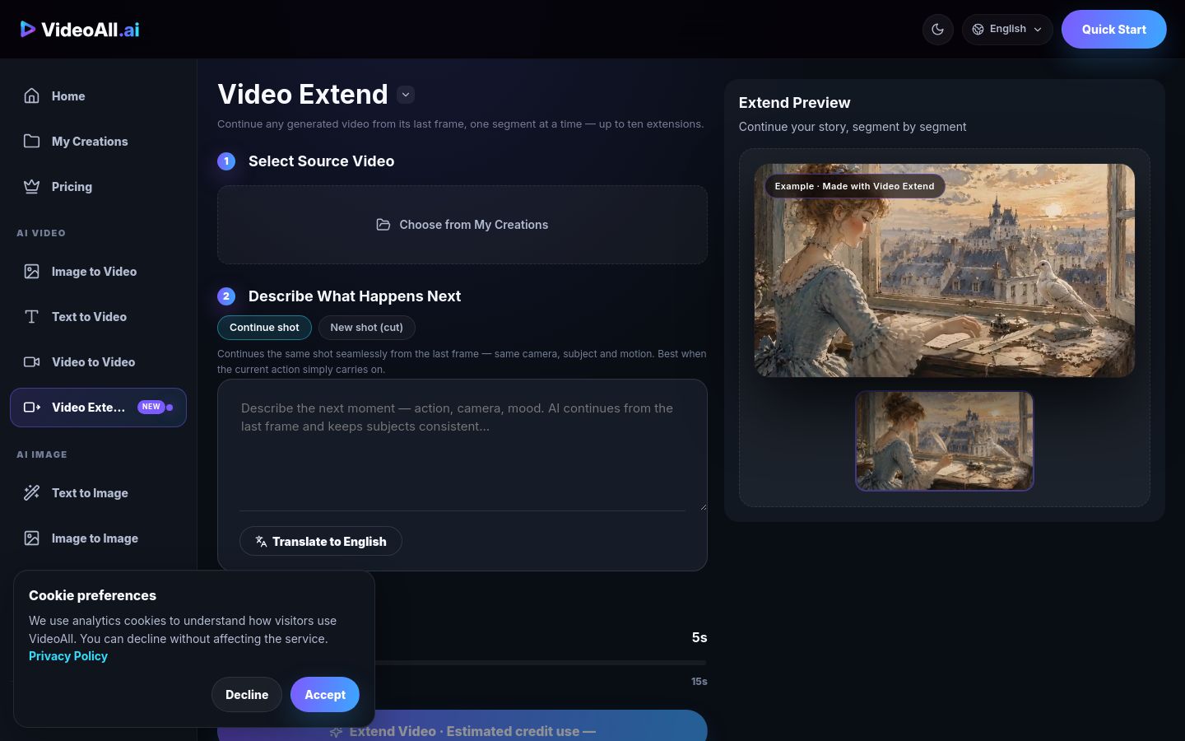Accept analytics cookies
This screenshot has width=1185, height=741.
[325, 695]
